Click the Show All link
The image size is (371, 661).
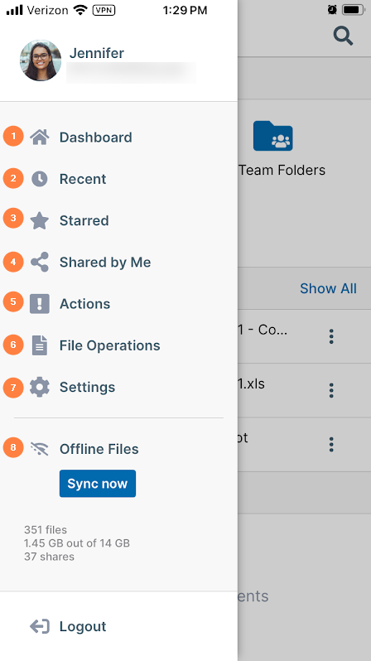(328, 288)
